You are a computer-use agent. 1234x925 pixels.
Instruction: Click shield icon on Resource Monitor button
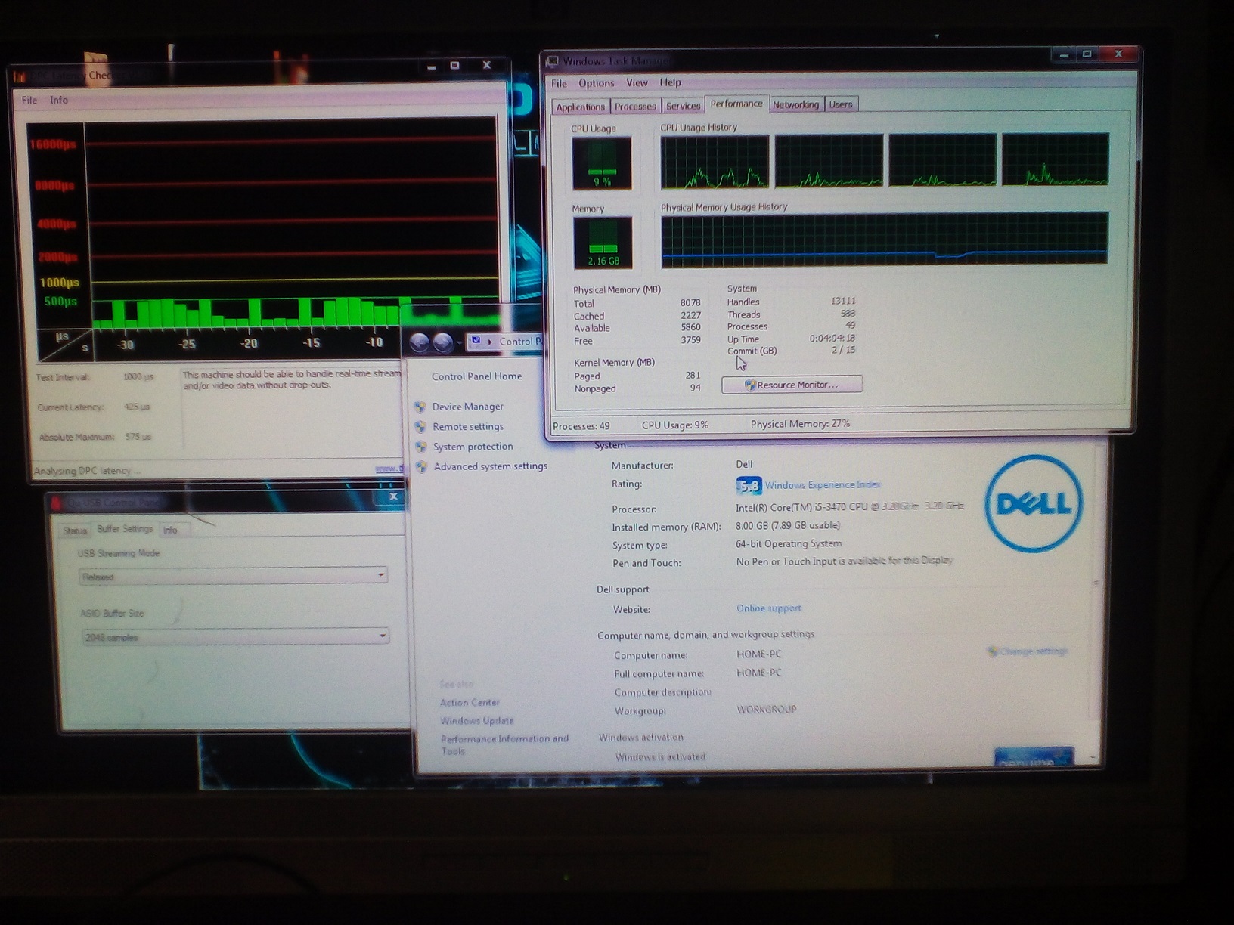pyautogui.click(x=750, y=385)
